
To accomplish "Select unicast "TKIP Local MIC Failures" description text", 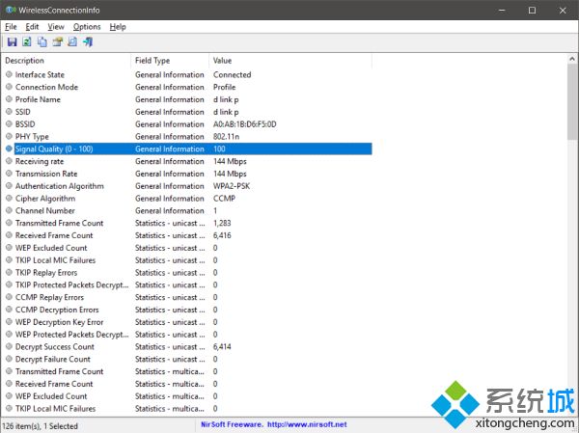I will [x=55, y=259].
